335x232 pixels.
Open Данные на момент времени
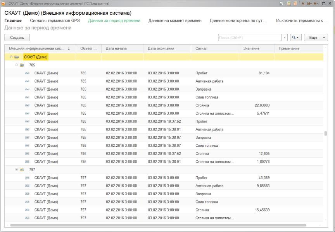click(175, 21)
